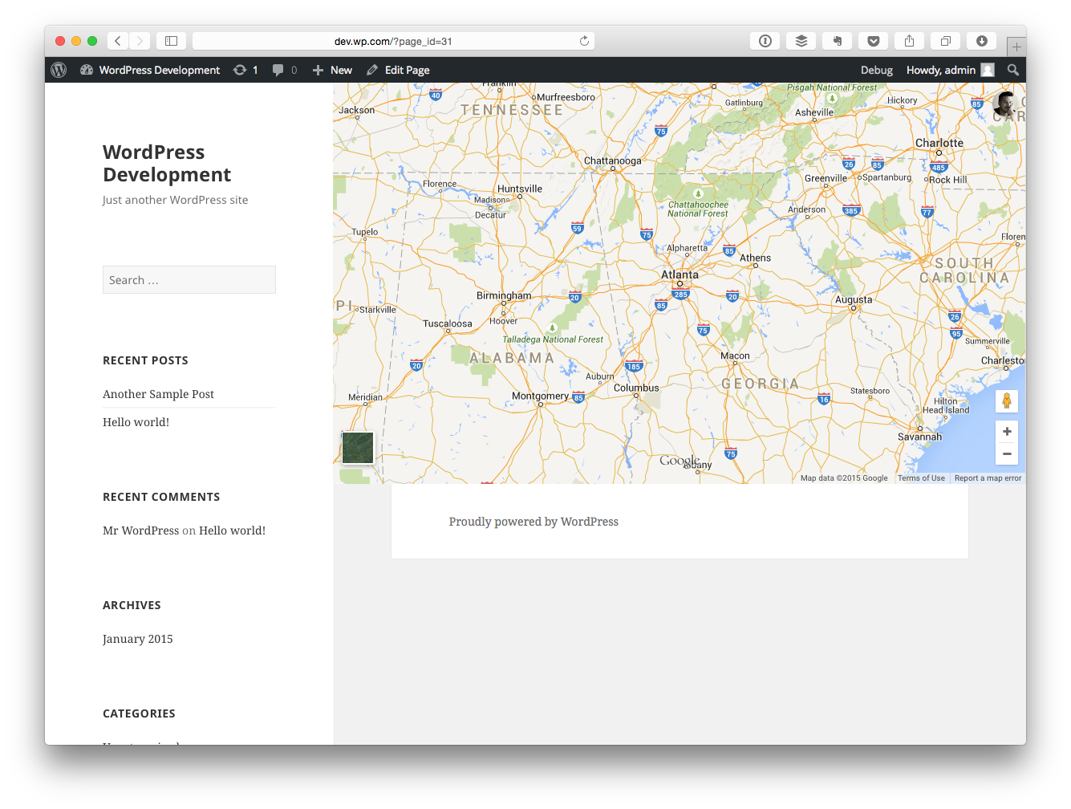
Task: Click the WordPress logo in the admin bar
Action: pyautogui.click(x=58, y=70)
